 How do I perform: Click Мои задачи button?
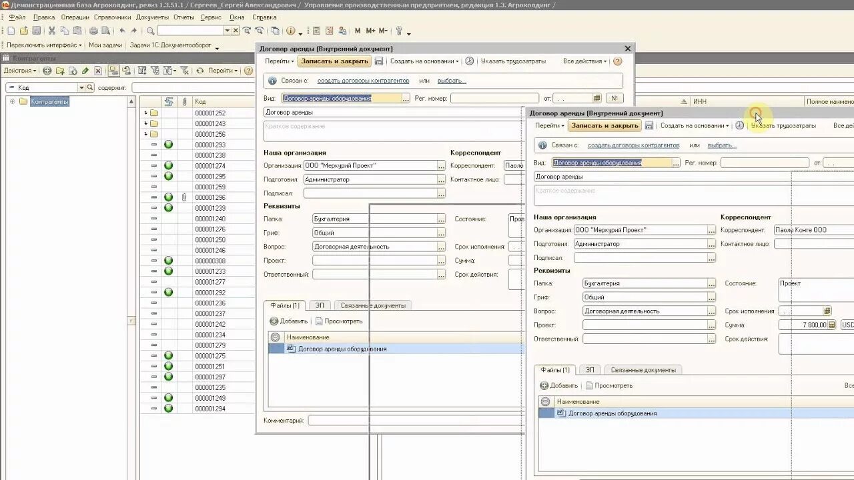[x=105, y=45]
